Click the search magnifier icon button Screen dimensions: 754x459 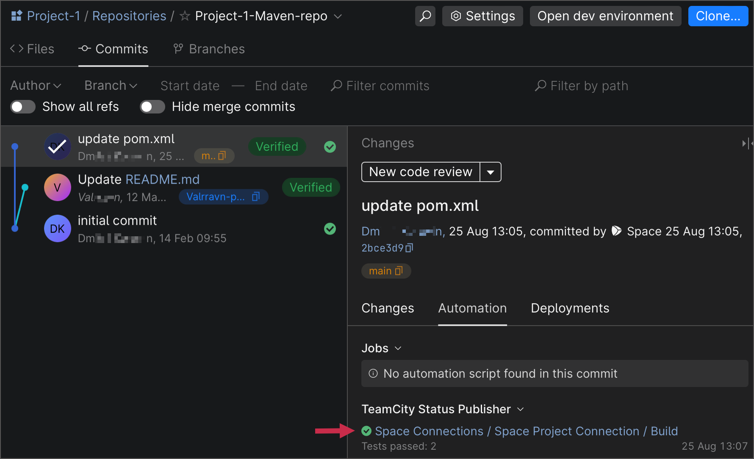(425, 16)
